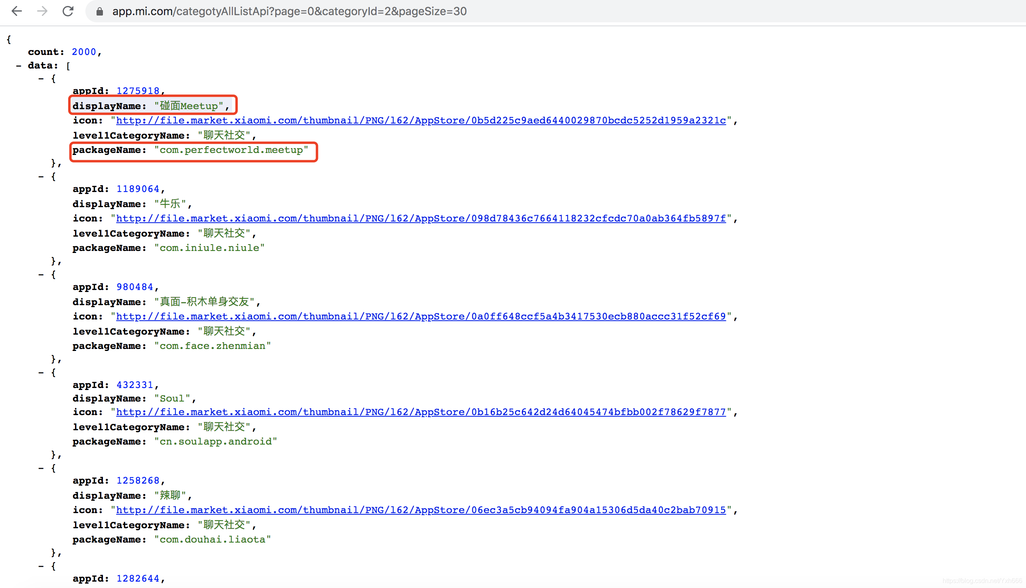Click appId value 1258268
Screen dimensions: 1026x588
point(138,480)
